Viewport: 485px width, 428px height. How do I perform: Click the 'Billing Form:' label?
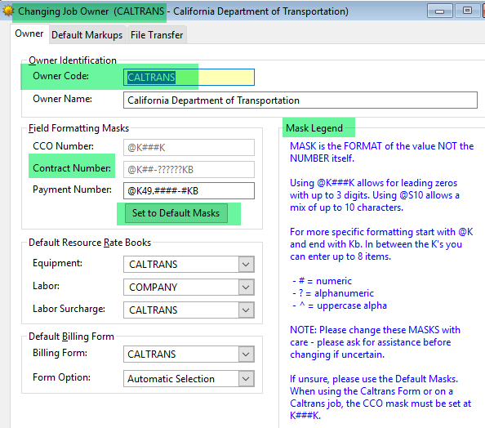pyautogui.click(x=60, y=353)
